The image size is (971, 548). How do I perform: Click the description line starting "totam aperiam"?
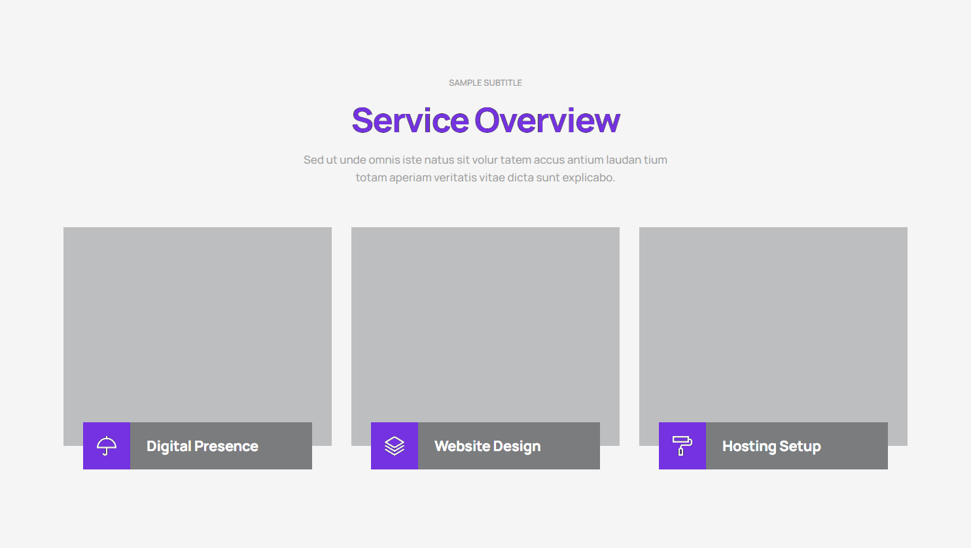pos(486,177)
